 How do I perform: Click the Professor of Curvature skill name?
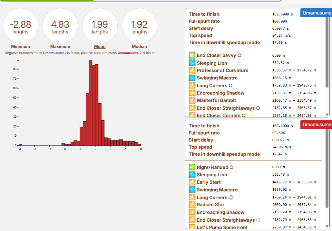pos(222,70)
